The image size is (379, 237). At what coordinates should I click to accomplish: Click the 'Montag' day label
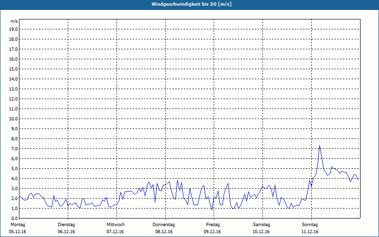[18, 225]
